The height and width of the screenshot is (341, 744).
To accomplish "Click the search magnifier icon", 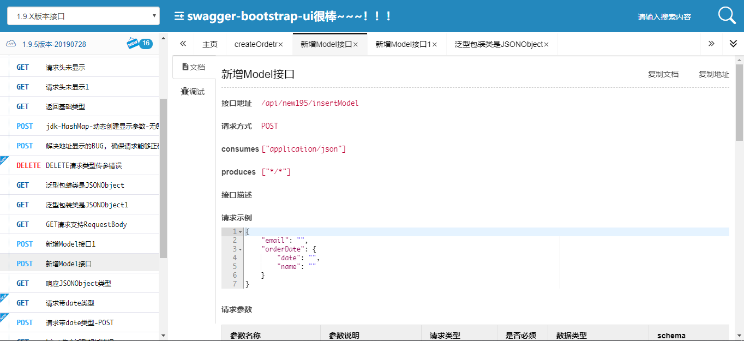I will pyautogui.click(x=727, y=15).
